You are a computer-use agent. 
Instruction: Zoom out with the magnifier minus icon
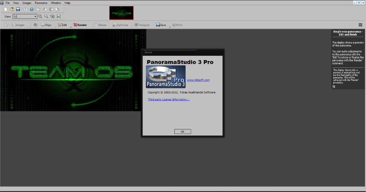(x=46, y=16)
